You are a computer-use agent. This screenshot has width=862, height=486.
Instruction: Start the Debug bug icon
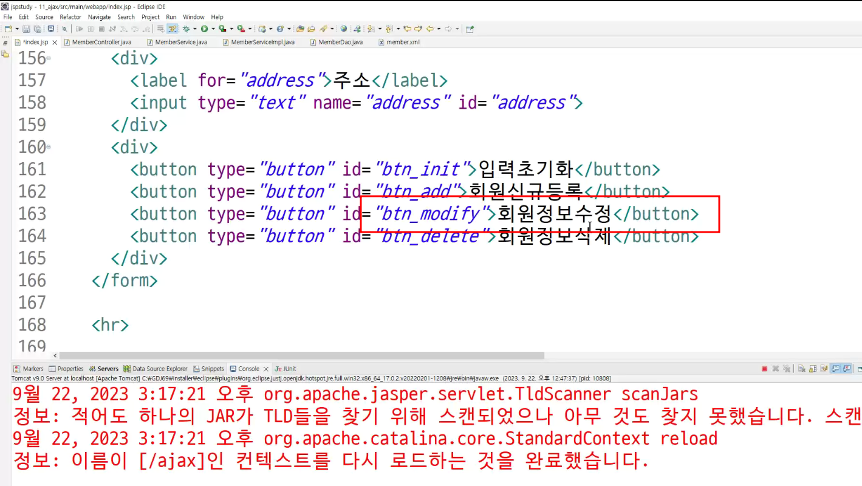[186, 29]
